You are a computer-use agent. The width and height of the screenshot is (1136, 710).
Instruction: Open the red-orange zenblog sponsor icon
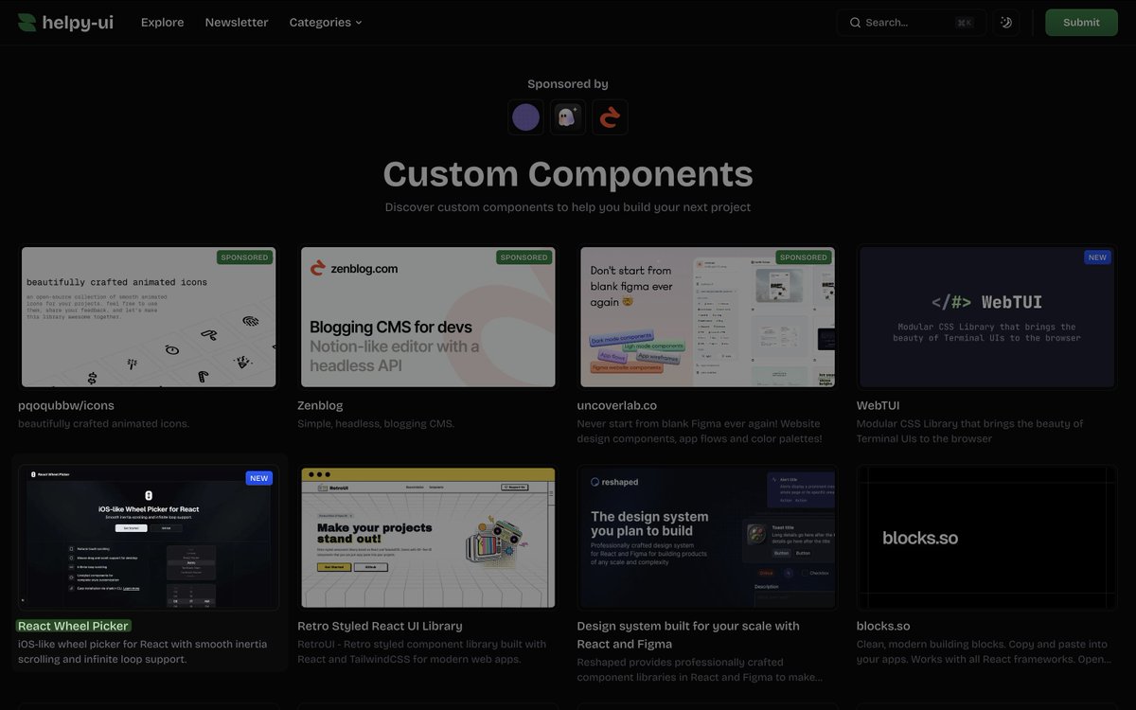610,117
